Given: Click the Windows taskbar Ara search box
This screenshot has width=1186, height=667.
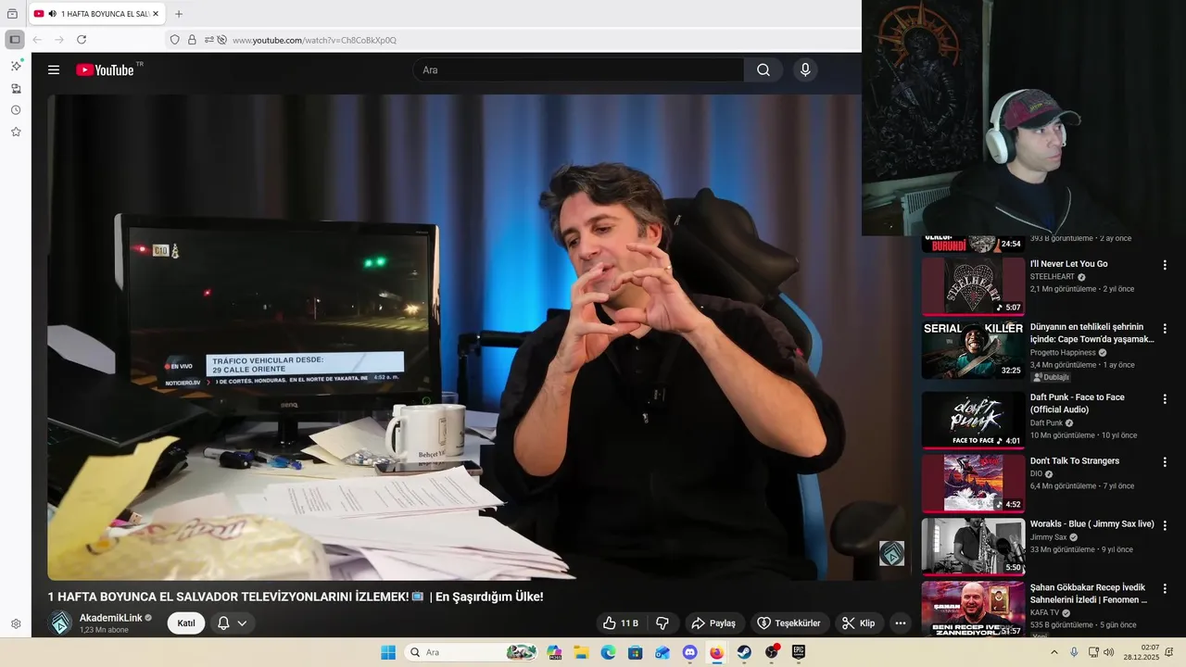Looking at the screenshot, I should coord(473,652).
